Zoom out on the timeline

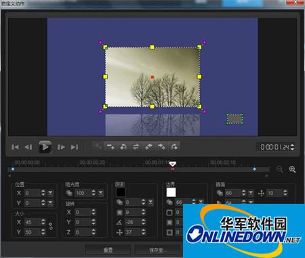click(280, 169)
